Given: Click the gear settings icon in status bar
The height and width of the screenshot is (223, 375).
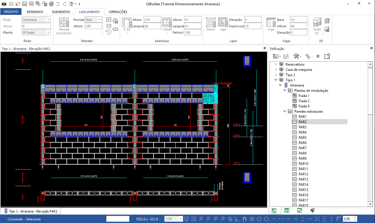Looking at the screenshot, I should click(252, 219).
